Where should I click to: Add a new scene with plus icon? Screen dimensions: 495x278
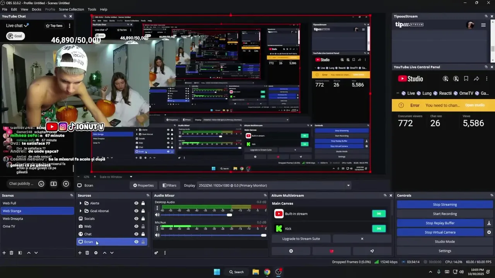tap(4, 253)
